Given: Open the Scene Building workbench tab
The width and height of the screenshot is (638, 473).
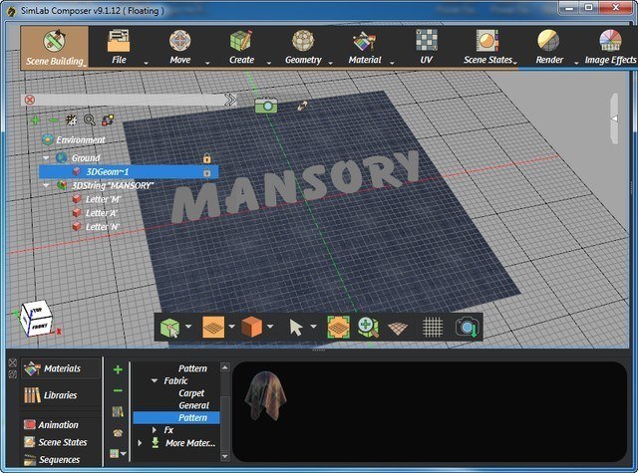Looking at the screenshot, I should pos(54,46).
